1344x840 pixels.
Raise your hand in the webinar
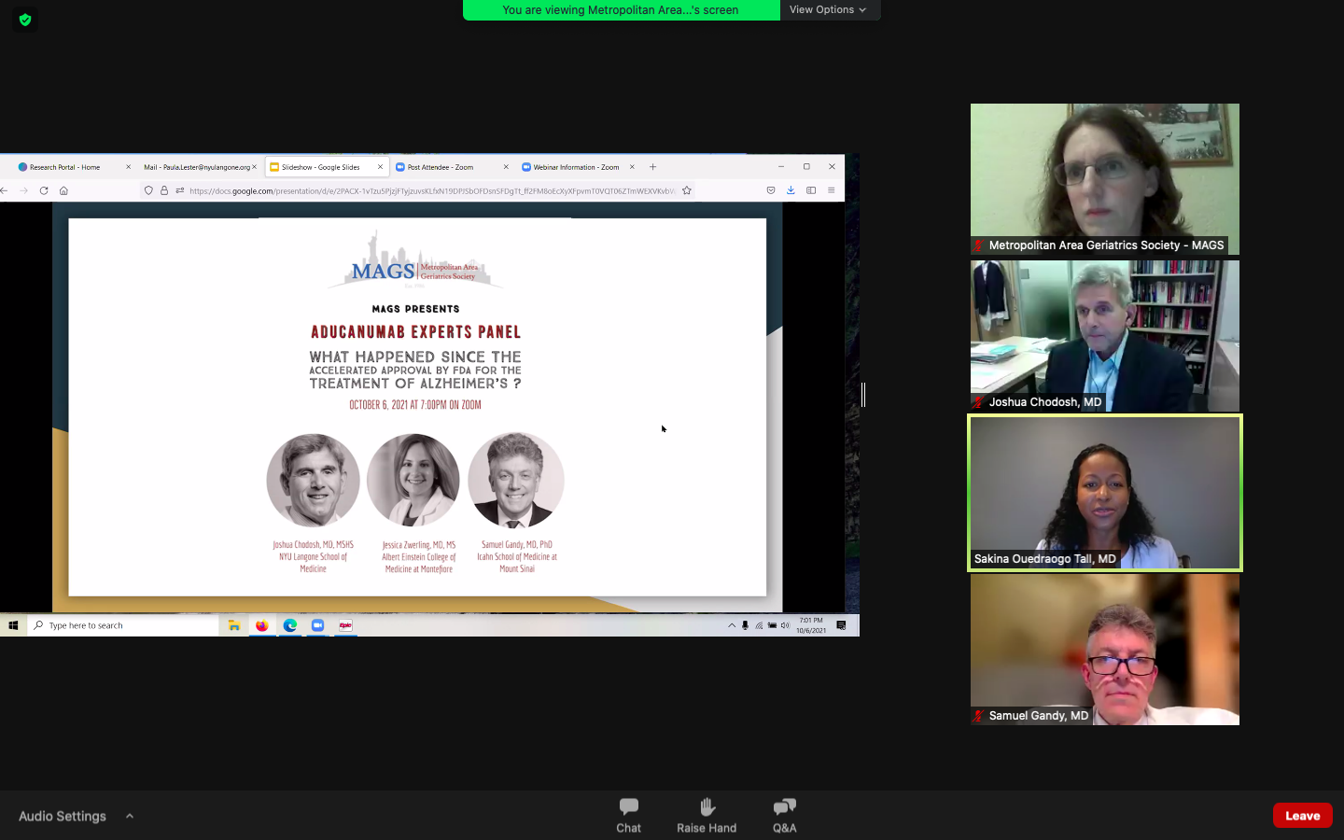point(707,815)
